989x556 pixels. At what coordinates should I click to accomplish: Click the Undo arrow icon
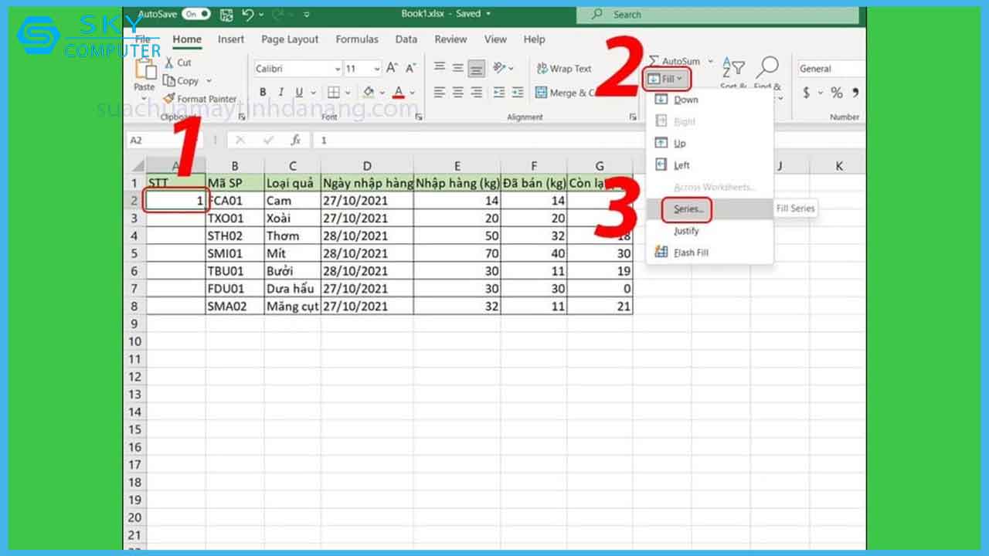pyautogui.click(x=247, y=14)
